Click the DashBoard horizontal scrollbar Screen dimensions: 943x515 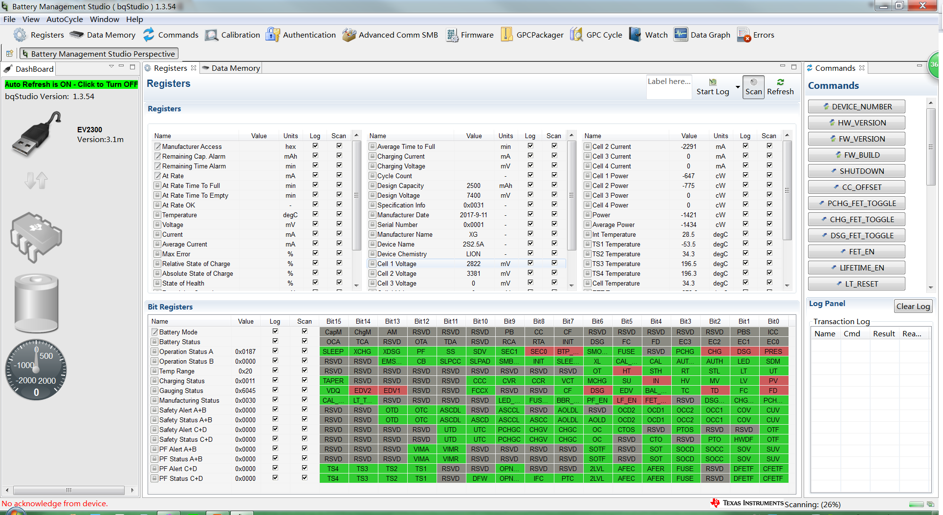point(69,490)
